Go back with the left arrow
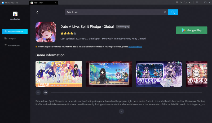This screenshot has height=123, width=212. coord(37,12)
